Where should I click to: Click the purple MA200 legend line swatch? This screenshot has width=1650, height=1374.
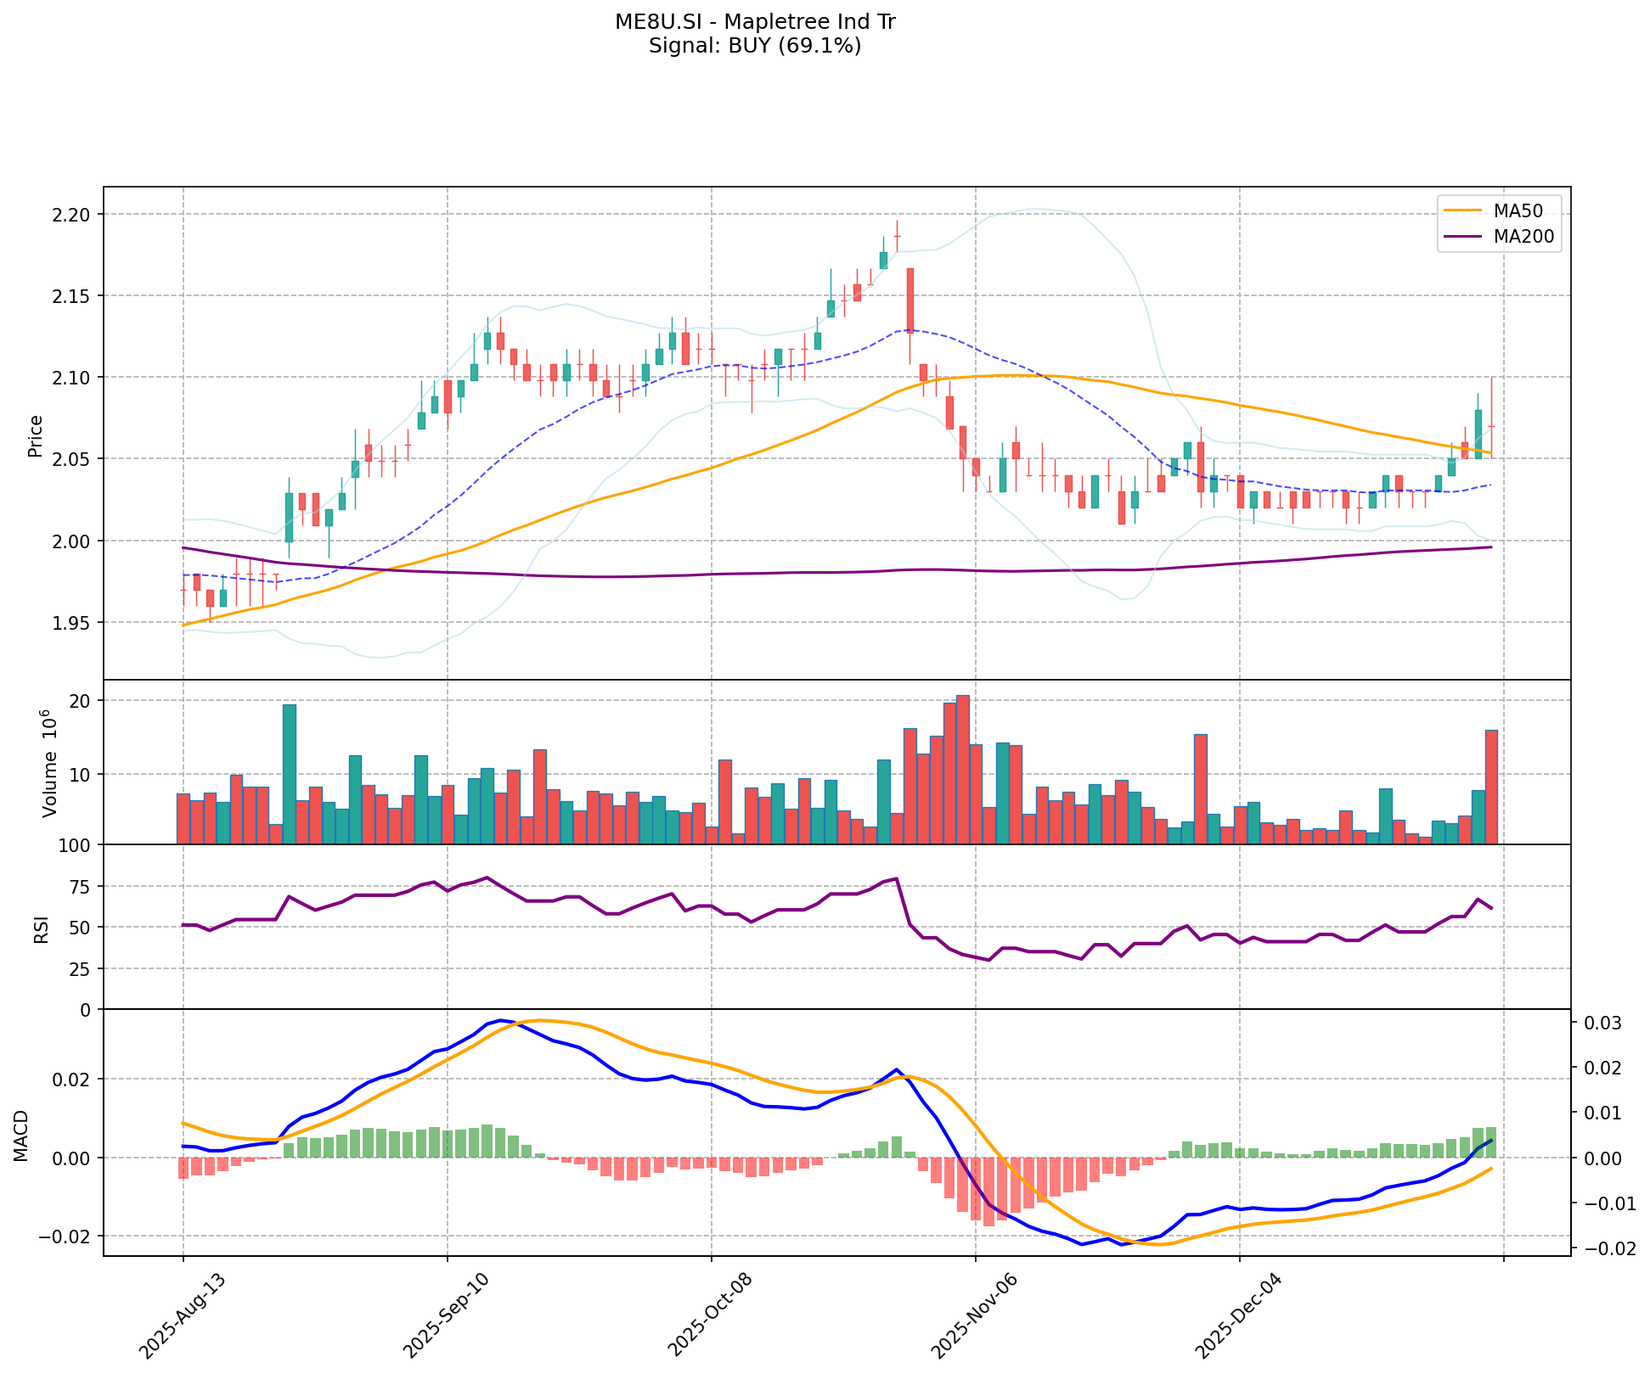[x=1462, y=238]
